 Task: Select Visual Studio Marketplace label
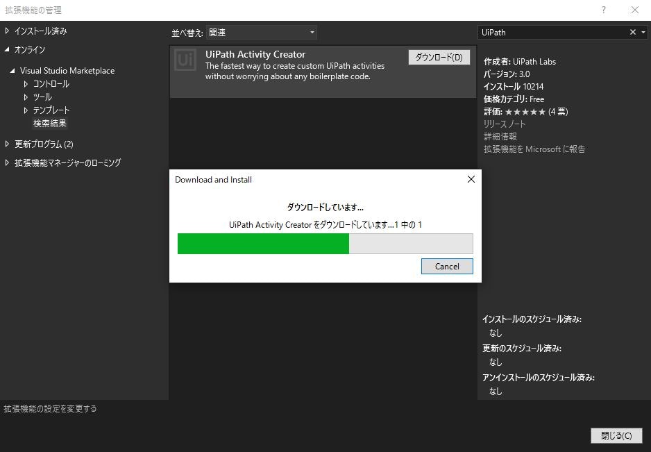coord(67,71)
